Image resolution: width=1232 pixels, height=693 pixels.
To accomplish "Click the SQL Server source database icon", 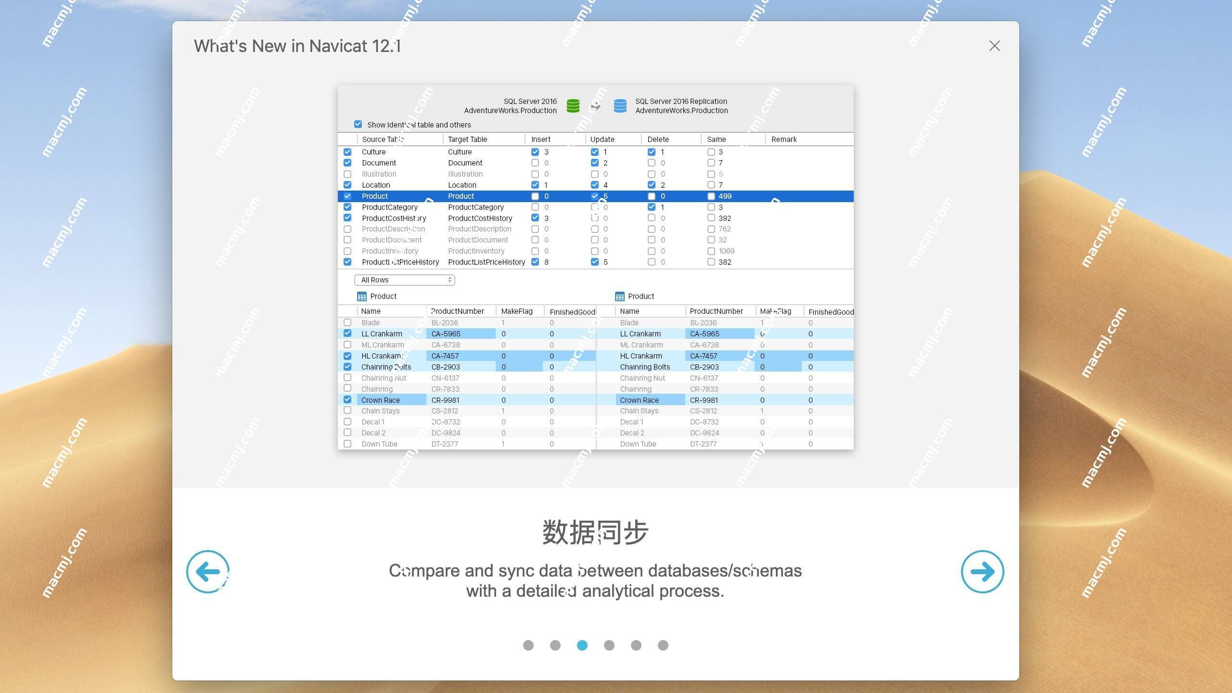I will [571, 105].
